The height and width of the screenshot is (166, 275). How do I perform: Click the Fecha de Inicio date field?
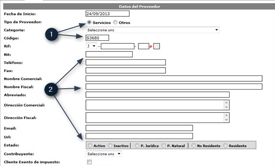click(x=108, y=14)
